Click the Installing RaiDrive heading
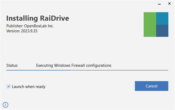This screenshot has height=110, width=175. coord(38,18)
